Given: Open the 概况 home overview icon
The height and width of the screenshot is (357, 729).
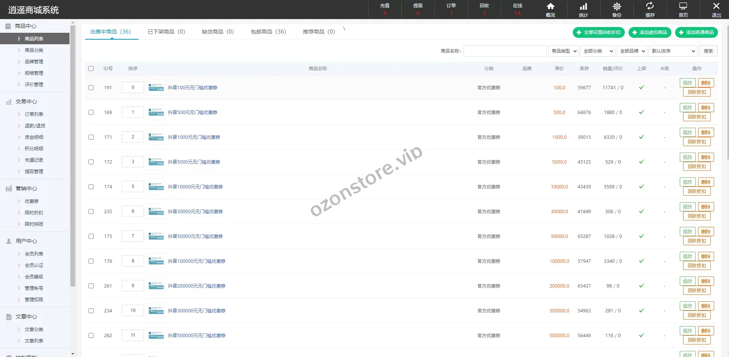Looking at the screenshot, I should coord(550,6).
